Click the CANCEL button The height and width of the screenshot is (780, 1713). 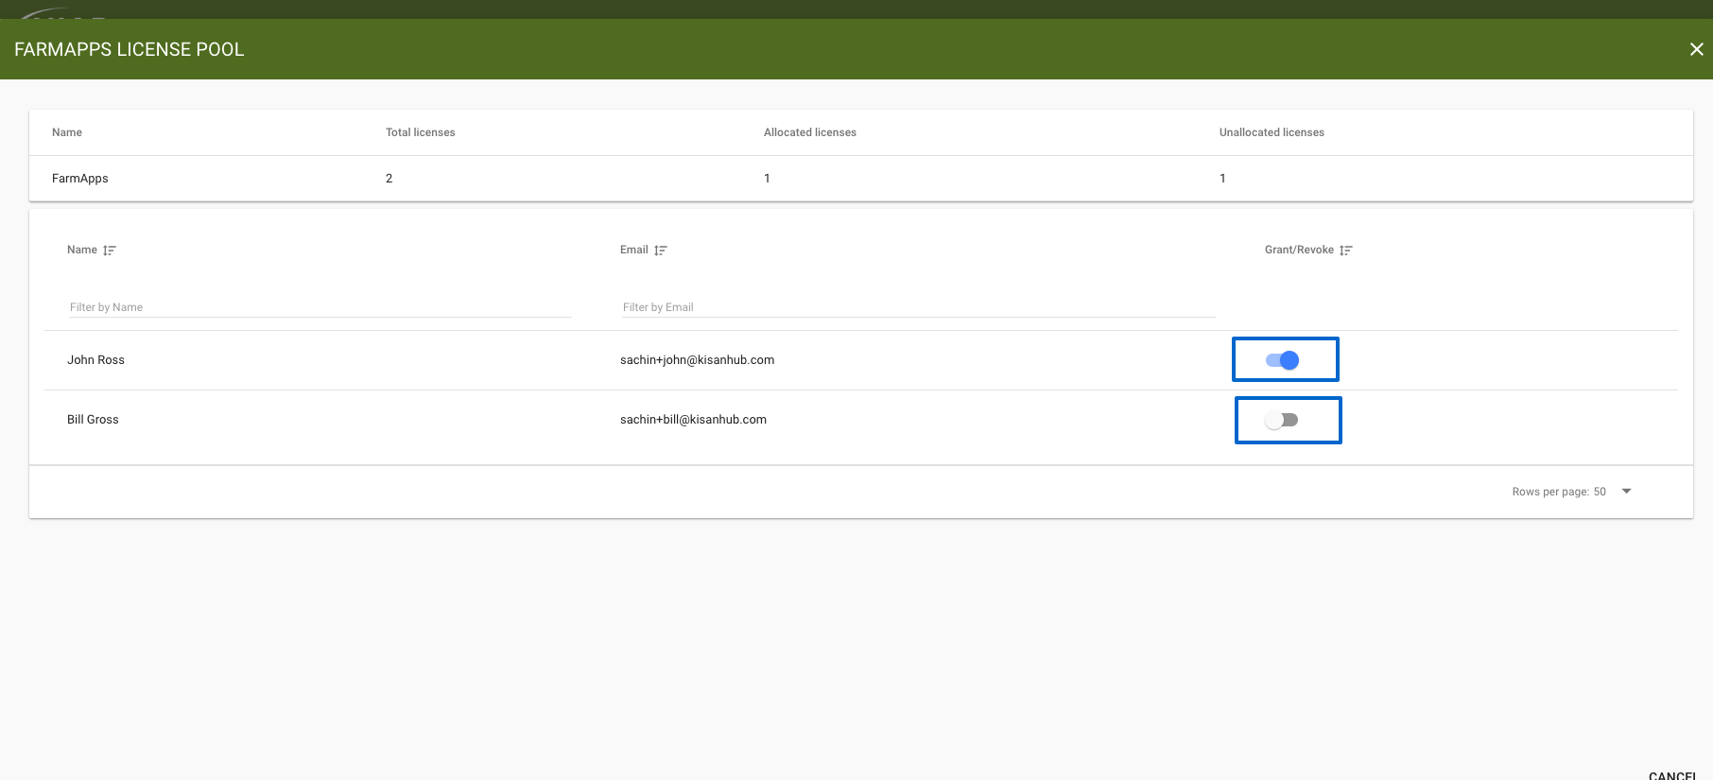click(x=1672, y=775)
